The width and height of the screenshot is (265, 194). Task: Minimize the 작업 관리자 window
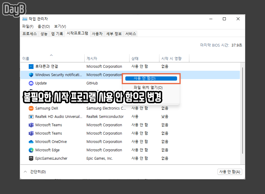point(211,19)
